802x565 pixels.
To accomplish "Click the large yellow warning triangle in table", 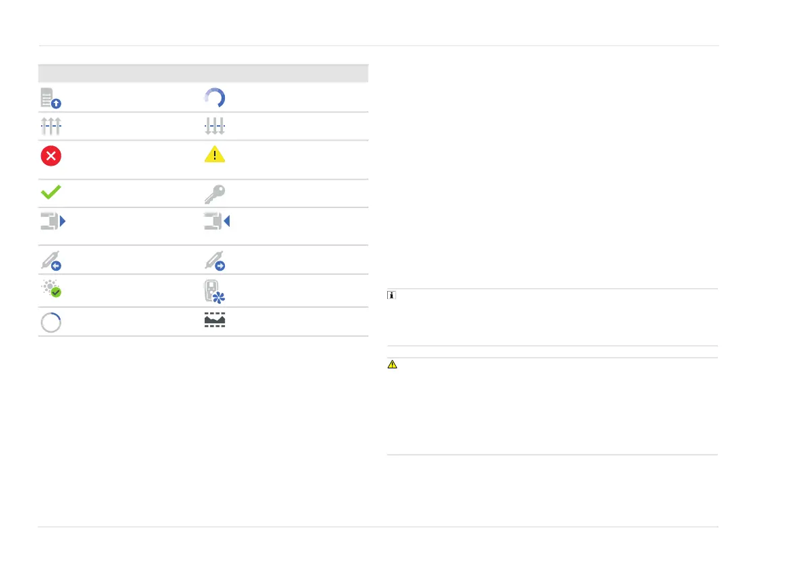I will [x=214, y=155].
